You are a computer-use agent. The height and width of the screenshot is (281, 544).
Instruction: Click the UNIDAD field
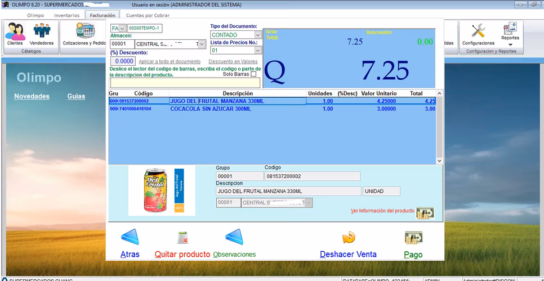tap(382, 192)
